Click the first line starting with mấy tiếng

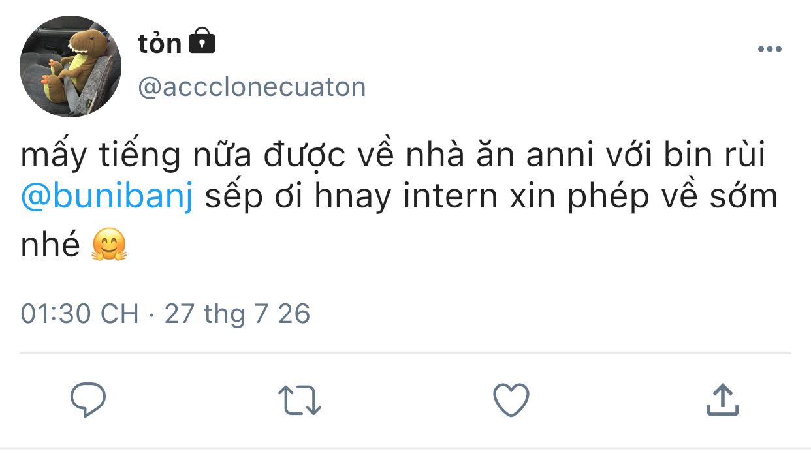(x=392, y=157)
